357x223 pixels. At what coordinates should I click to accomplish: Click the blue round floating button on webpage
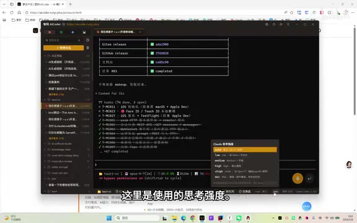coord(307,206)
